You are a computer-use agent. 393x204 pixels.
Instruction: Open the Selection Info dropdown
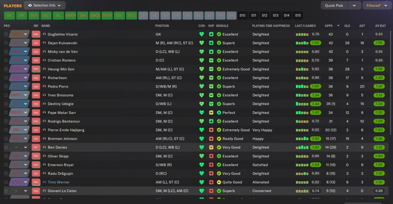pos(45,5)
